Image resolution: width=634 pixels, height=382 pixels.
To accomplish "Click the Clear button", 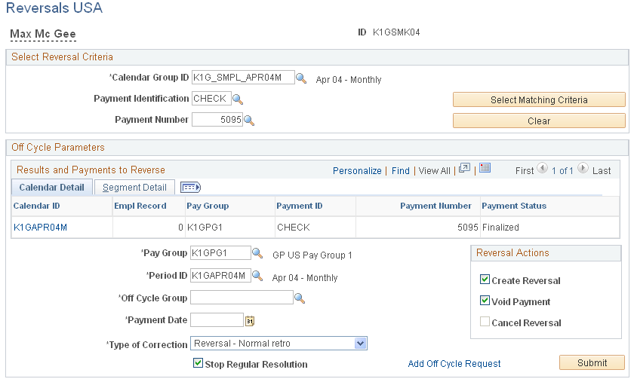I will [x=539, y=121].
